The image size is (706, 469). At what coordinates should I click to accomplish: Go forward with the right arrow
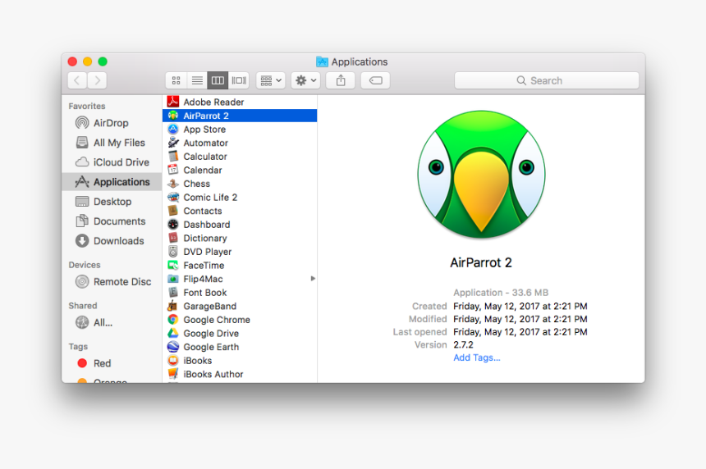point(97,80)
